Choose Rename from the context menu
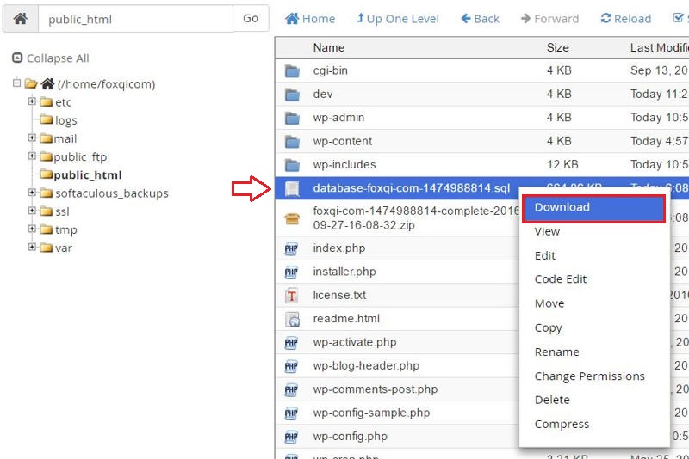The width and height of the screenshot is (689, 459). point(556,352)
